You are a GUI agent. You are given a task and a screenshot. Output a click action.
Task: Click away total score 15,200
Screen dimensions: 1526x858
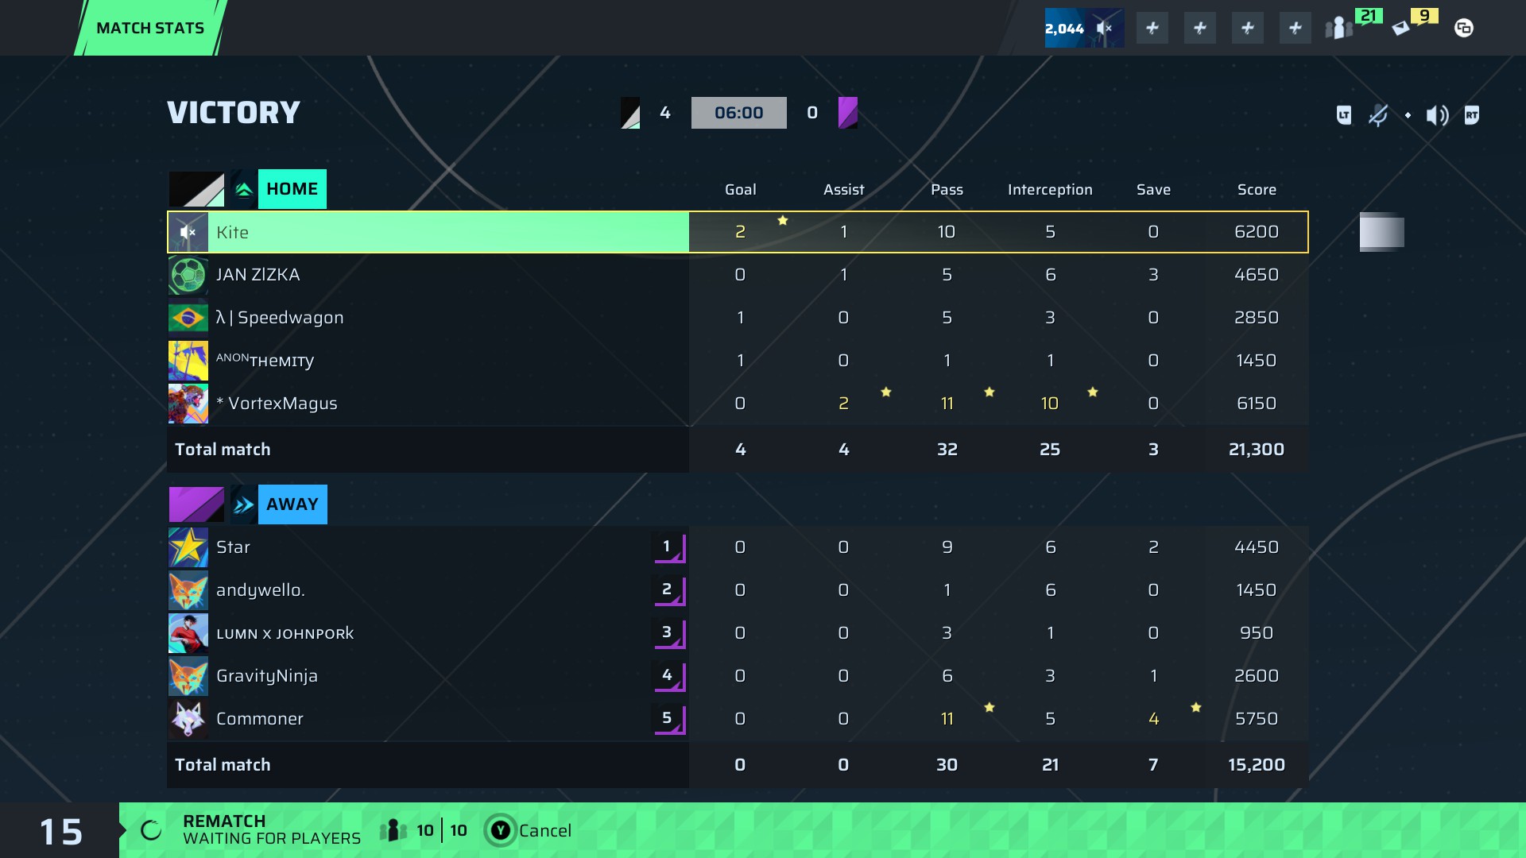[x=1257, y=765]
